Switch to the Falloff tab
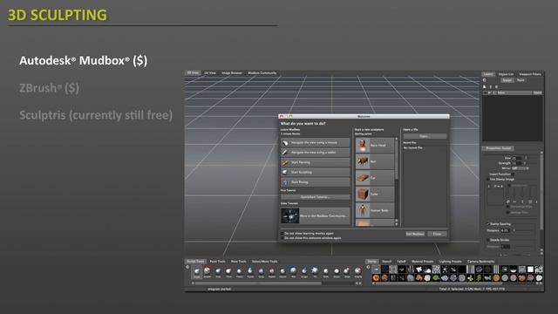Viewport: 558px width, 314px height. [401, 262]
